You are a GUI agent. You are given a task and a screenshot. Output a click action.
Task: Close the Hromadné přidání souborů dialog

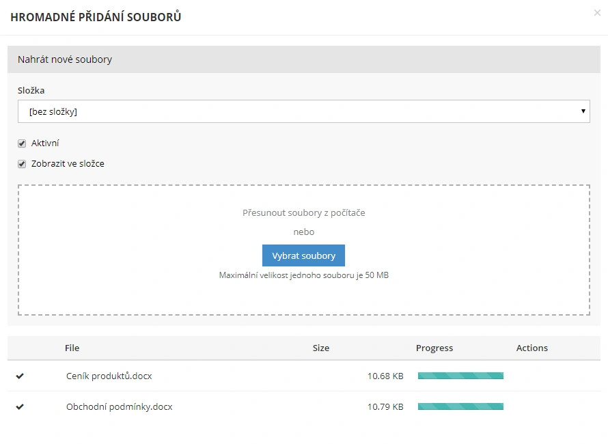[597, 13]
